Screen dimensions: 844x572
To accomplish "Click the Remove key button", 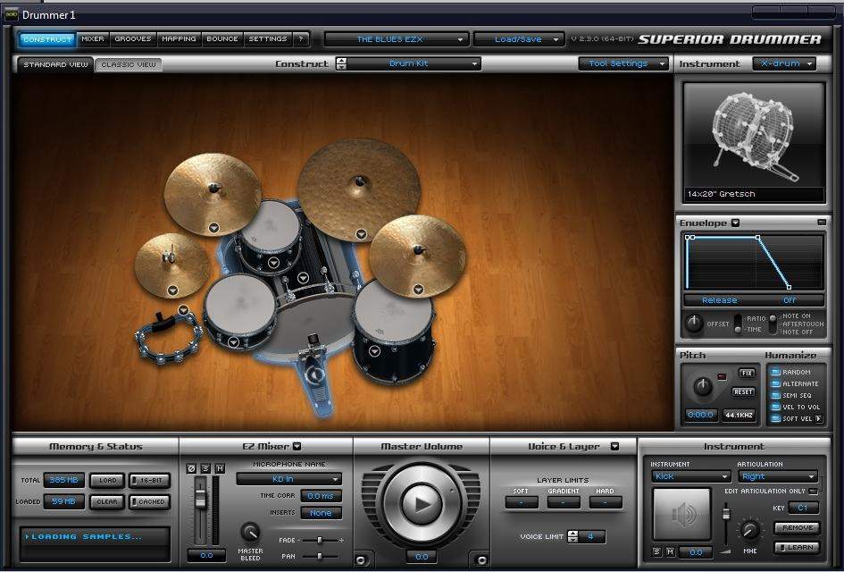I will tap(798, 528).
